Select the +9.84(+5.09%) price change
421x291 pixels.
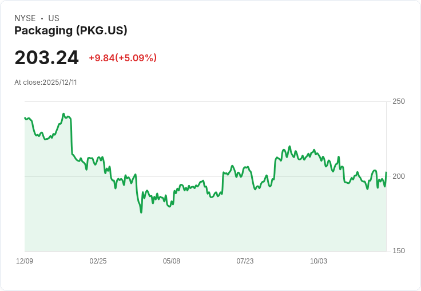point(122,58)
